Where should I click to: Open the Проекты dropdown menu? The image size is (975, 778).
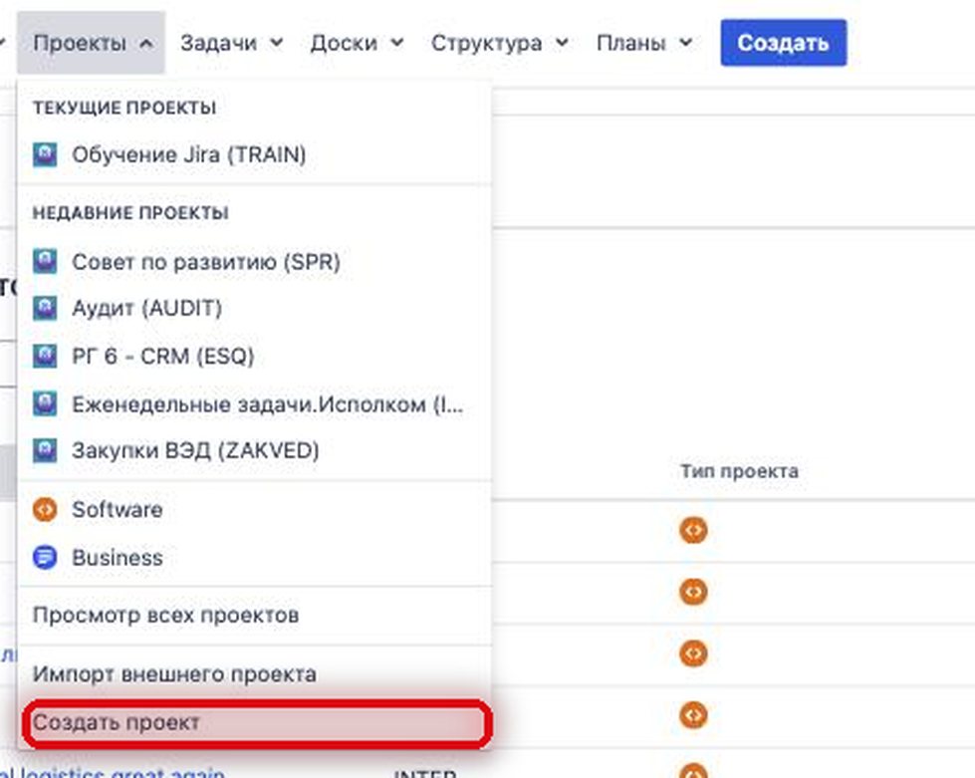point(92,43)
